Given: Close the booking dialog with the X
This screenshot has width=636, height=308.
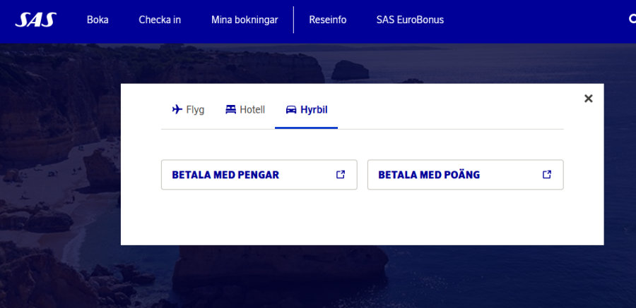Looking at the screenshot, I should [588, 99].
